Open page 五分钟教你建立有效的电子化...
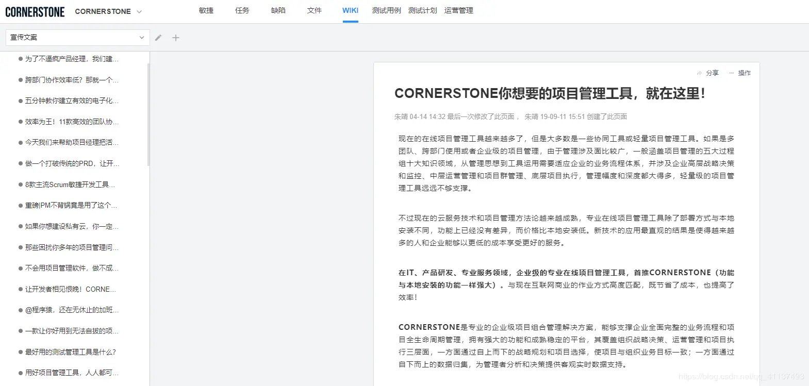Image resolution: width=809 pixels, height=386 pixels. coord(72,100)
